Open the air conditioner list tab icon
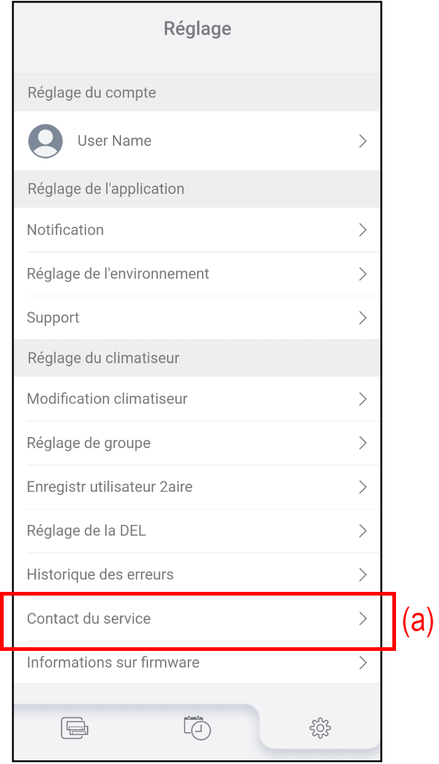 [x=75, y=728]
